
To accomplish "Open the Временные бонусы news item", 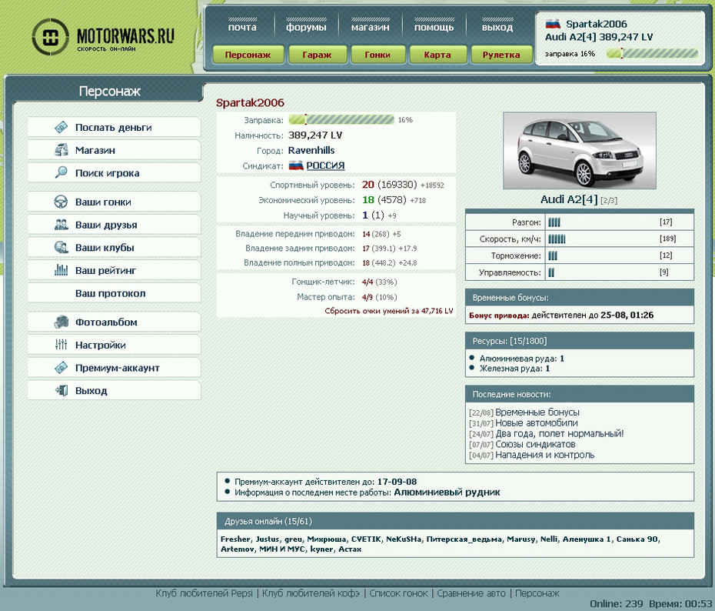I will click(537, 412).
